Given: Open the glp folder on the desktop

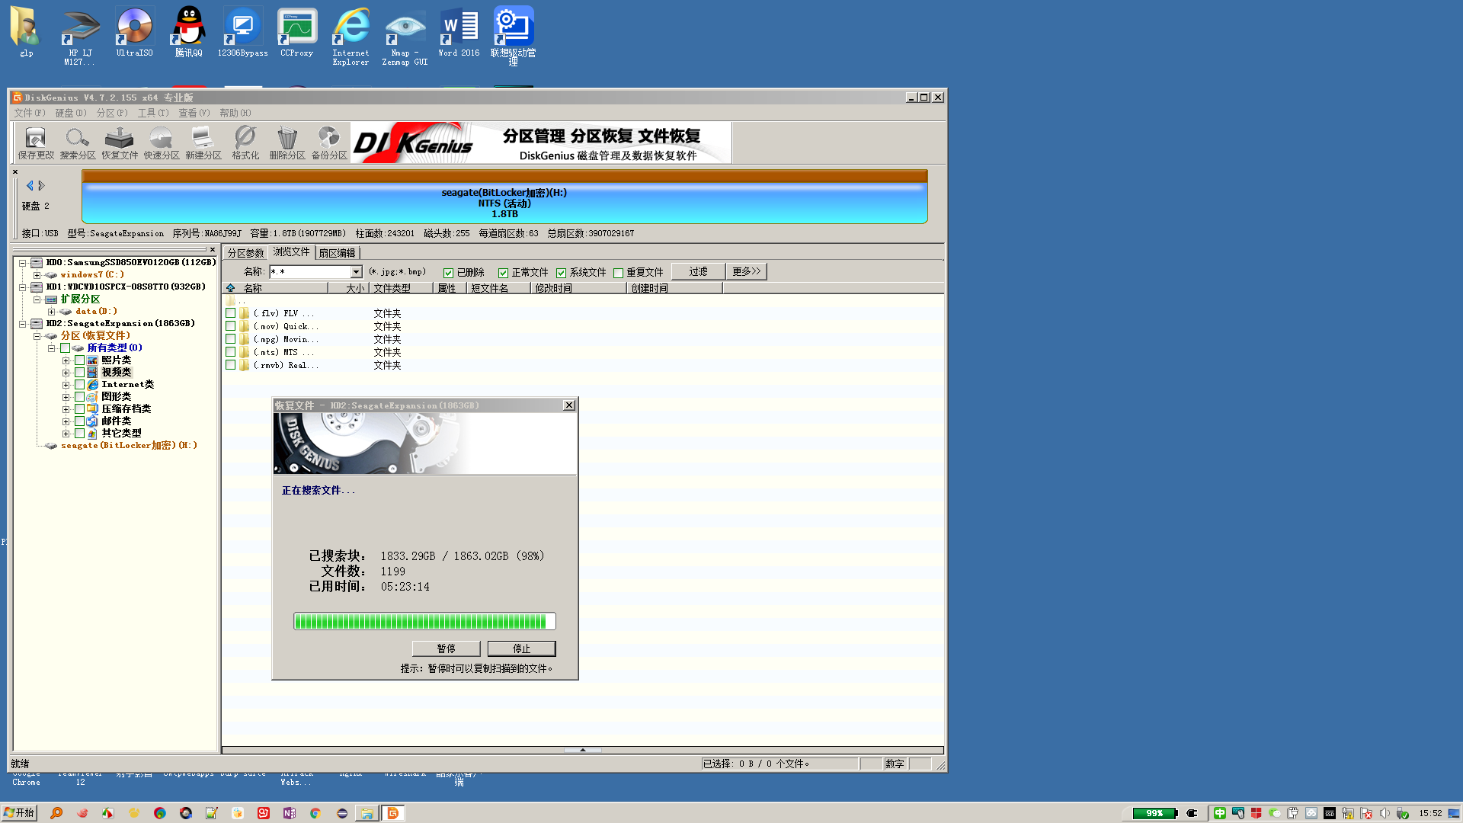Looking at the screenshot, I should 27,33.
